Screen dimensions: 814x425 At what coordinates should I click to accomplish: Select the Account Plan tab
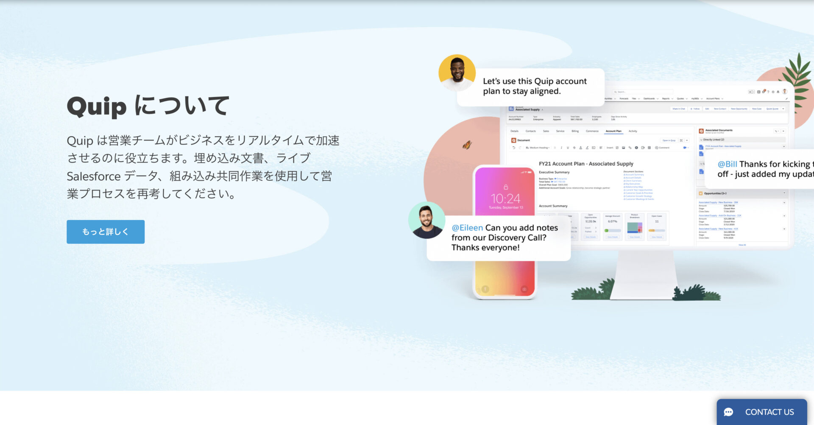pyautogui.click(x=613, y=131)
